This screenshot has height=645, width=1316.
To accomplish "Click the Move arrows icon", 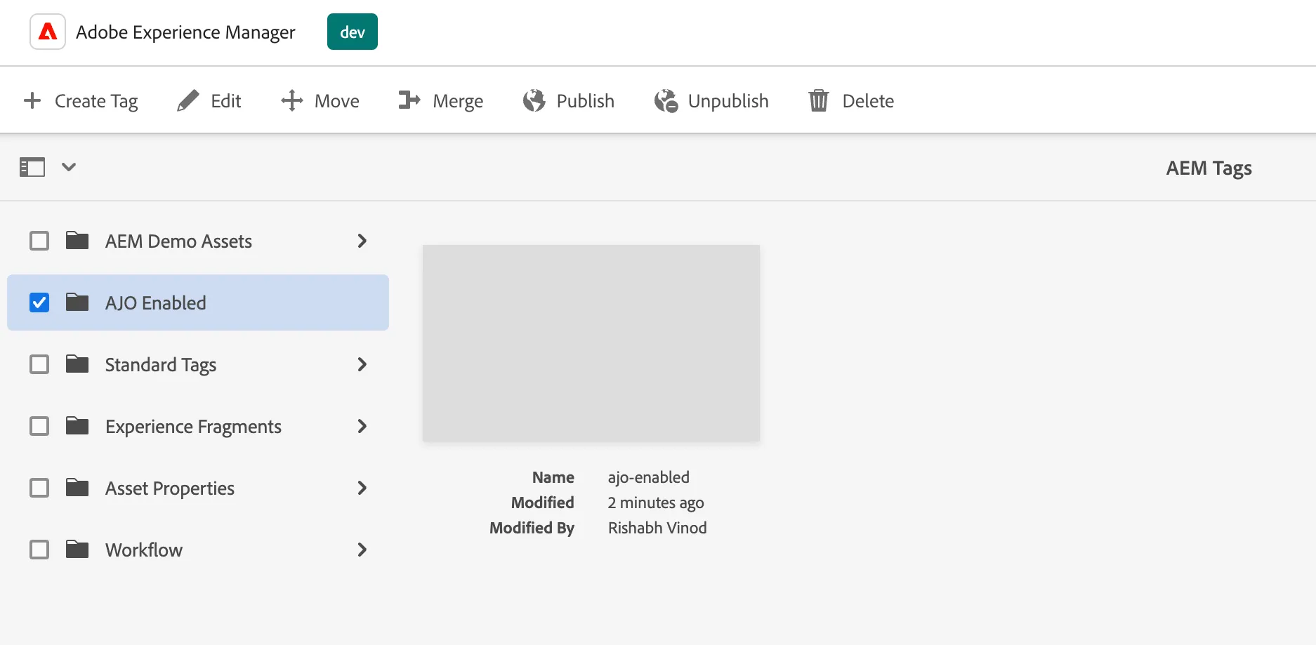I will 292,100.
